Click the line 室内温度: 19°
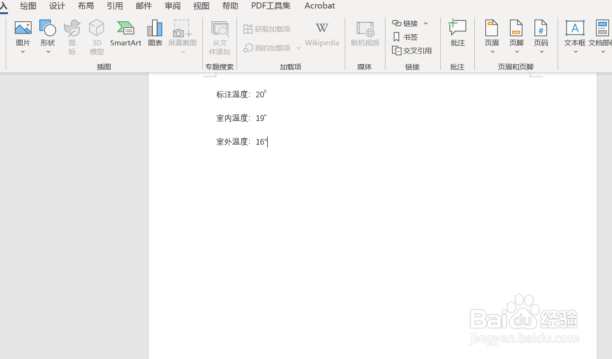The height and width of the screenshot is (359, 612). tap(242, 118)
